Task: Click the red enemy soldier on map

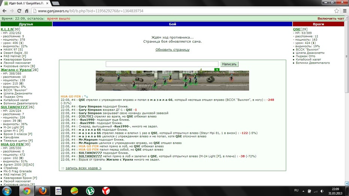Action: click(232, 77)
